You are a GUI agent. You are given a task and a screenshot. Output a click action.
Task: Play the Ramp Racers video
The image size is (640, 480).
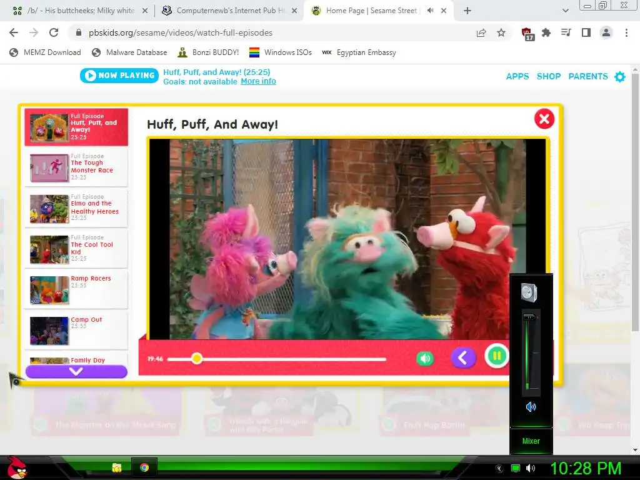coord(76,290)
